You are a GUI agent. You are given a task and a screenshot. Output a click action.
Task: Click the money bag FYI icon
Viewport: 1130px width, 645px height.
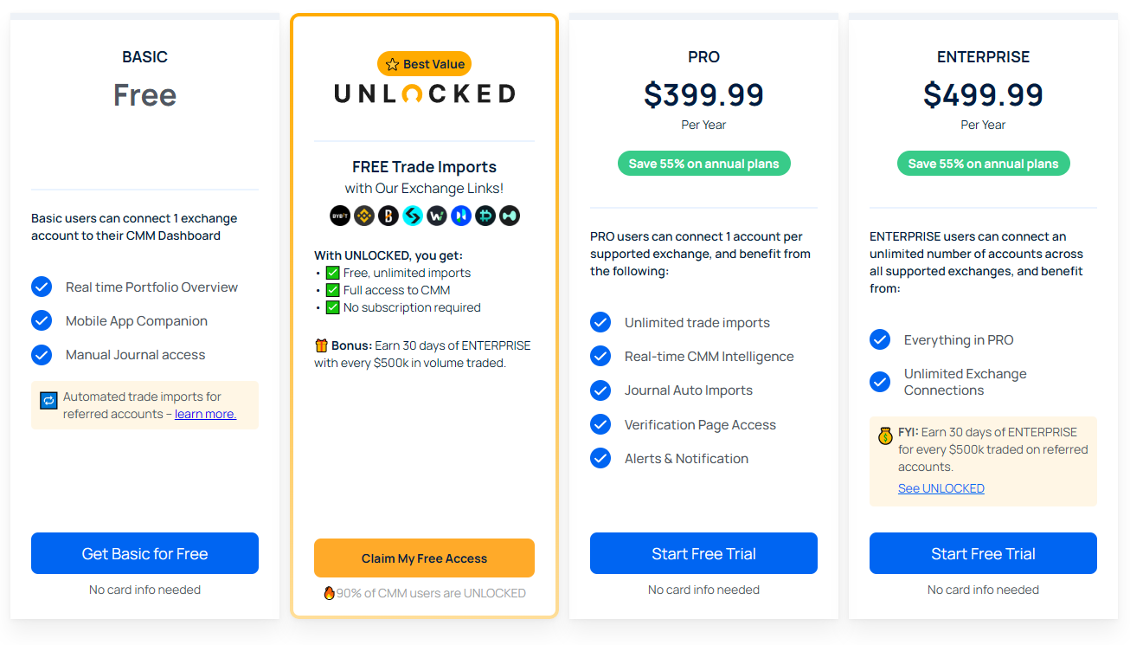885,436
